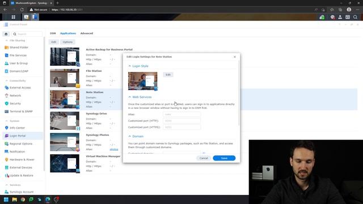Select Active Backup for Business Portal thumbnail

[65, 57]
